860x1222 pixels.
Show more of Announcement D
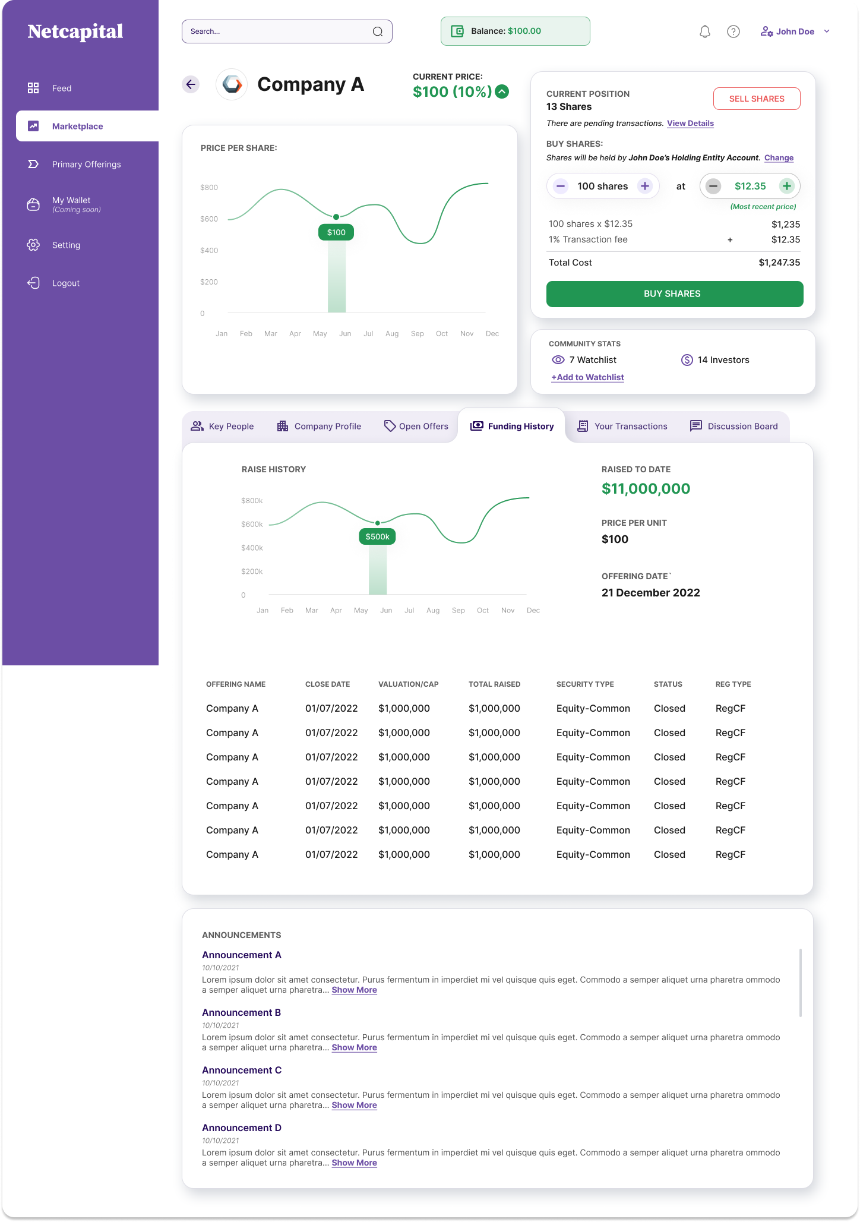pos(354,1163)
